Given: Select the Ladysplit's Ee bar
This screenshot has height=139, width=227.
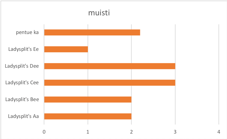Looking at the screenshot, I should click(66, 49).
